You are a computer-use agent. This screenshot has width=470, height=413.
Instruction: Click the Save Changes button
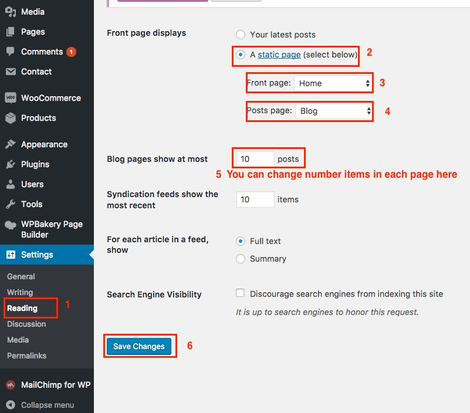(139, 346)
